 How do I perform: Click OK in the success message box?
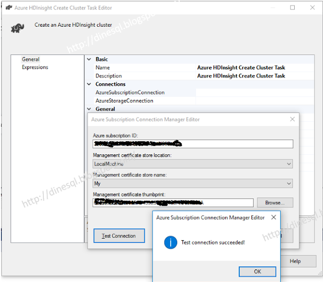257,271
